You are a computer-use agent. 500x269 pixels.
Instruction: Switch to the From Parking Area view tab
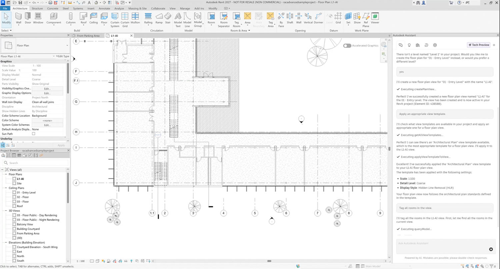(x=88, y=36)
